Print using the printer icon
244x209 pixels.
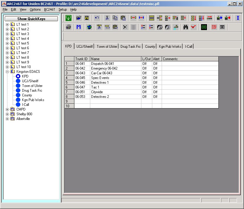pos(68,27)
